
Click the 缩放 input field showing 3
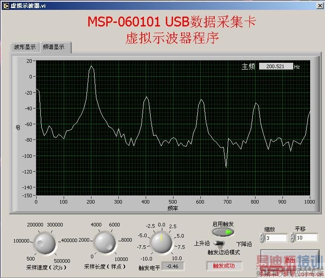(277, 238)
